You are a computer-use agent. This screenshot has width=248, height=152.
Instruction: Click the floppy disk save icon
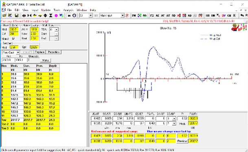tap(16, 15)
